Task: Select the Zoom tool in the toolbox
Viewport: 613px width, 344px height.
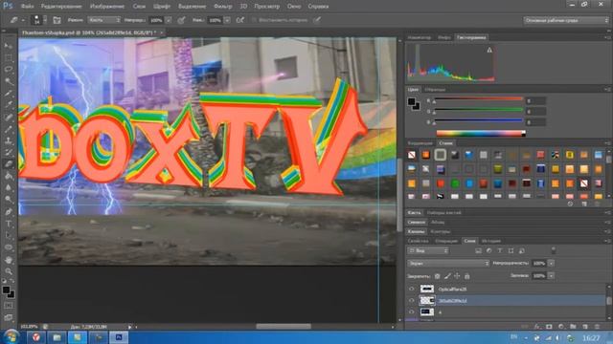Action: coord(9,271)
